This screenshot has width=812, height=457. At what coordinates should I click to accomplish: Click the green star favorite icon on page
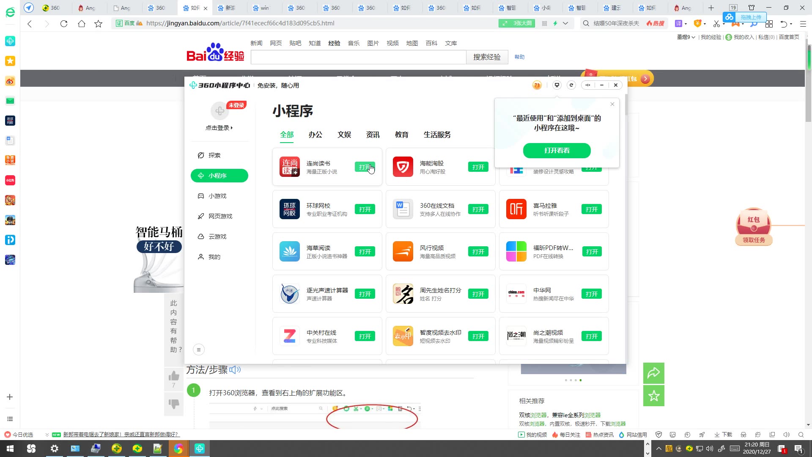tap(654, 396)
